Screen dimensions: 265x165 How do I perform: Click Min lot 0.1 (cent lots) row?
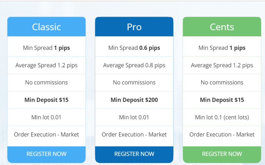point(222,117)
